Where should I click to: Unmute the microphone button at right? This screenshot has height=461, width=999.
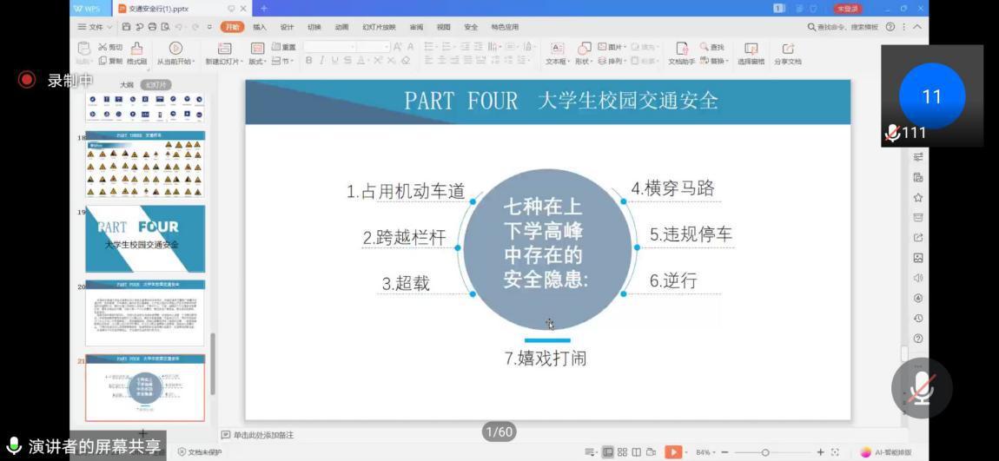click(922, 388)
